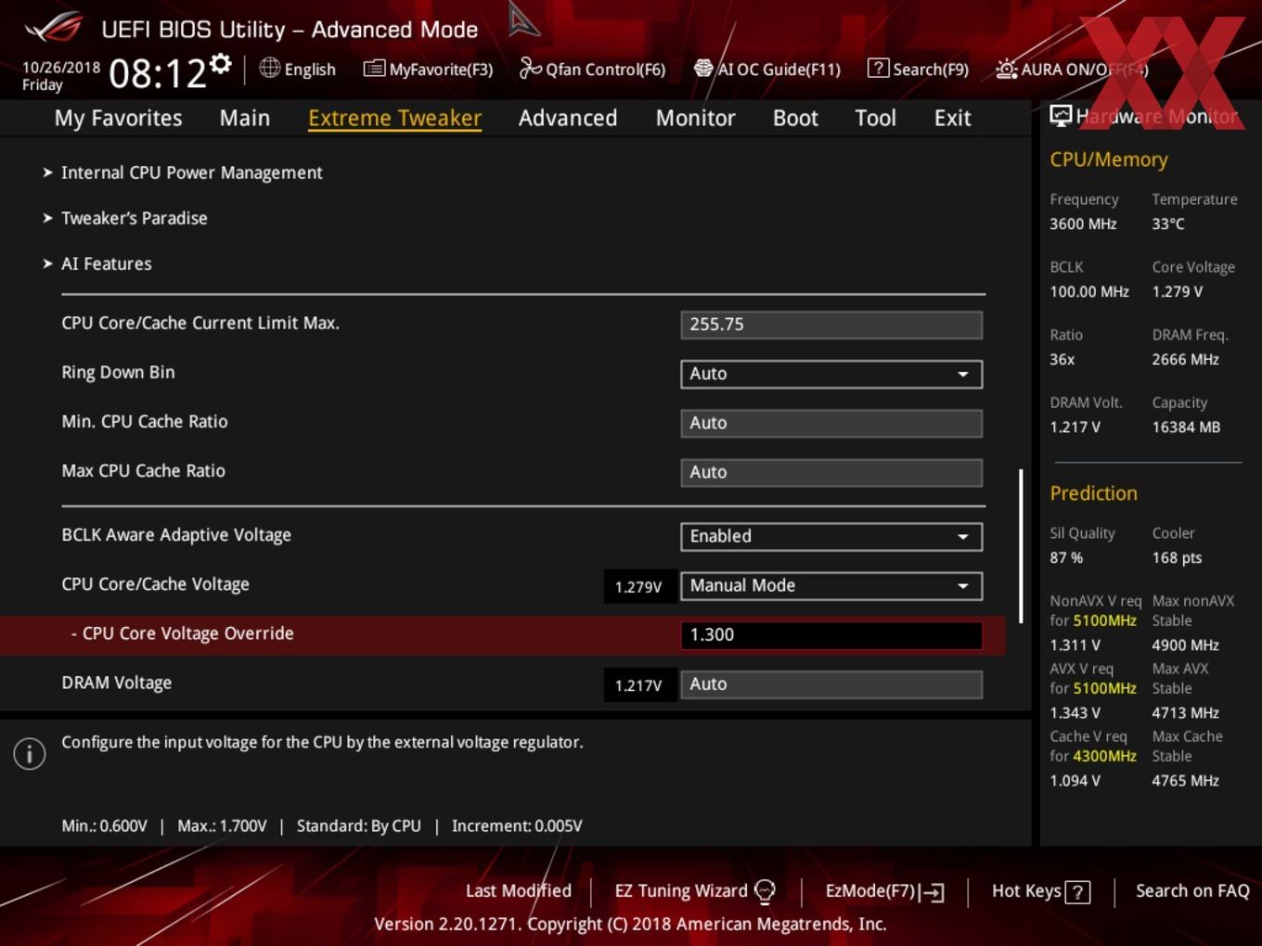Open MyFavorite(F3) list icon
This screenshot has width=1262, height=946.
374,69
